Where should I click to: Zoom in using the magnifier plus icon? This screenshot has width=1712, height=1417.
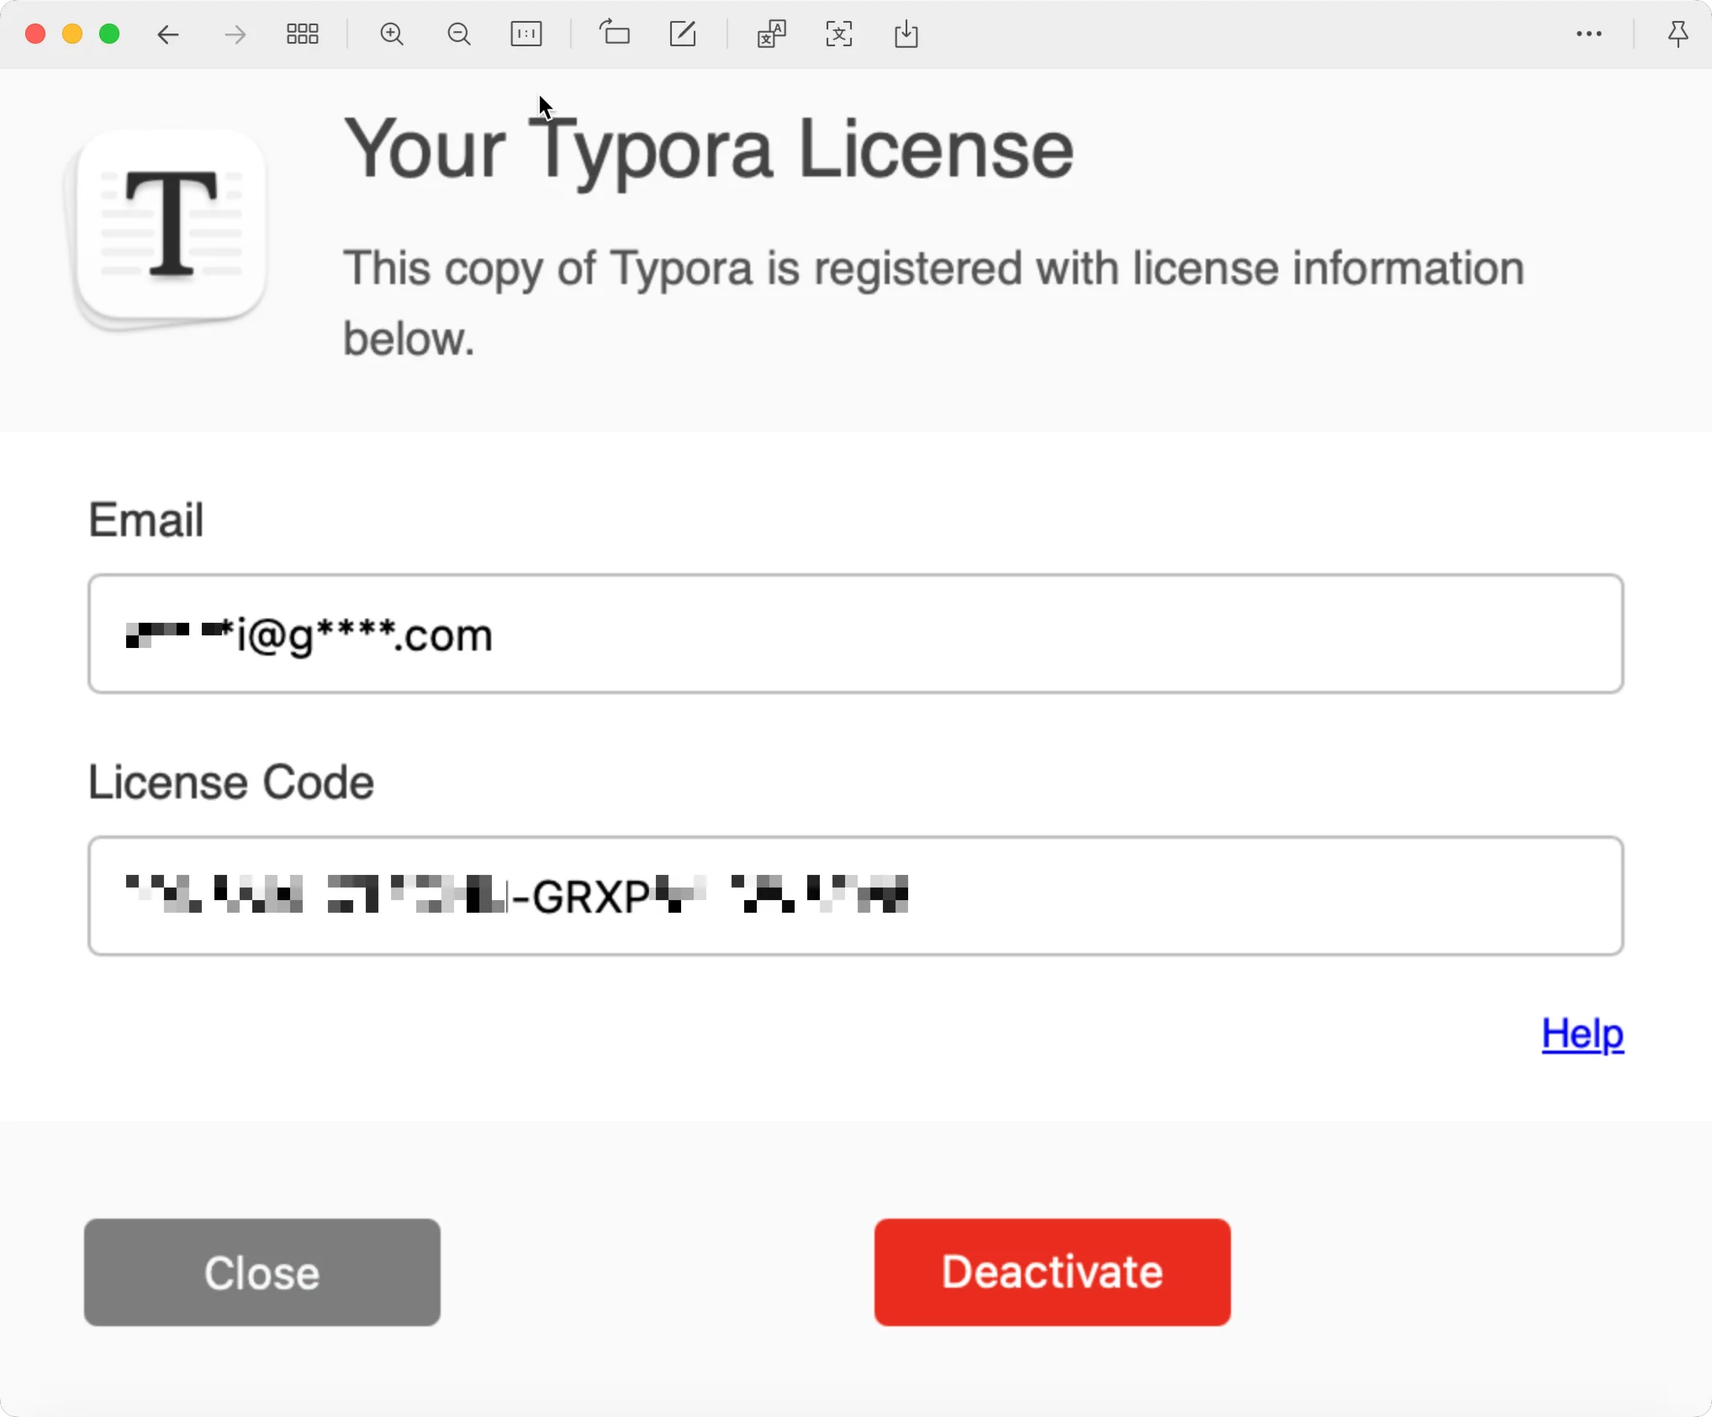pos(392,34)
